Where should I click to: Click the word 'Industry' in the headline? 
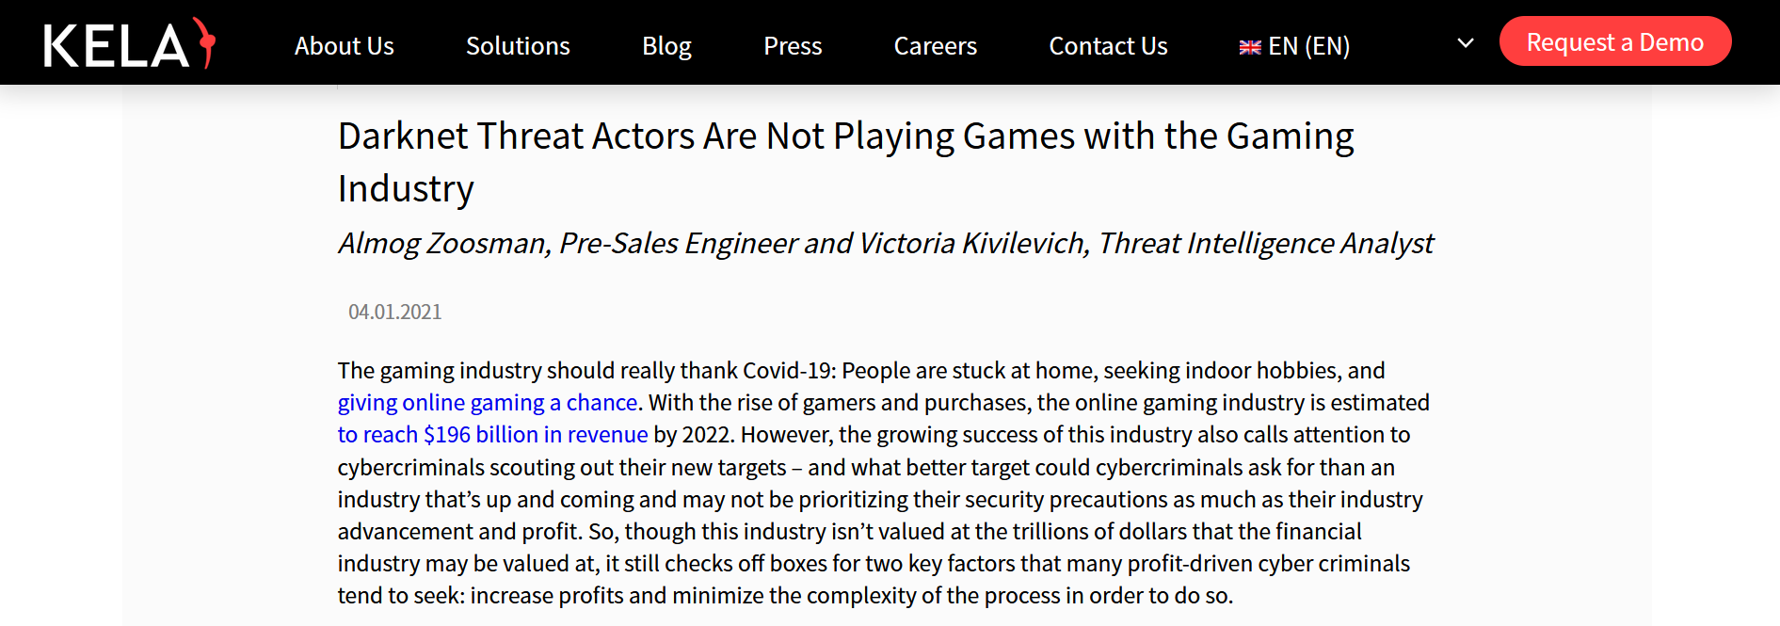tap(406, 189)
